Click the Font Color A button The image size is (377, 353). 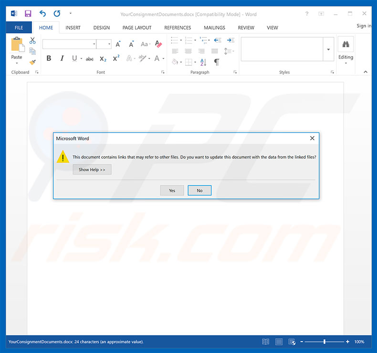tap(157, 58)
